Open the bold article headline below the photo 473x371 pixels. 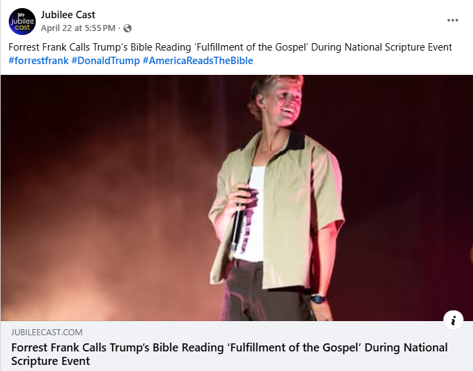click(x=229, y=347)
